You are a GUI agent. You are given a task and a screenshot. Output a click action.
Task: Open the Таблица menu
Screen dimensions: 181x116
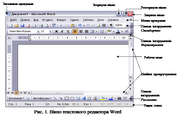point(88,20)
